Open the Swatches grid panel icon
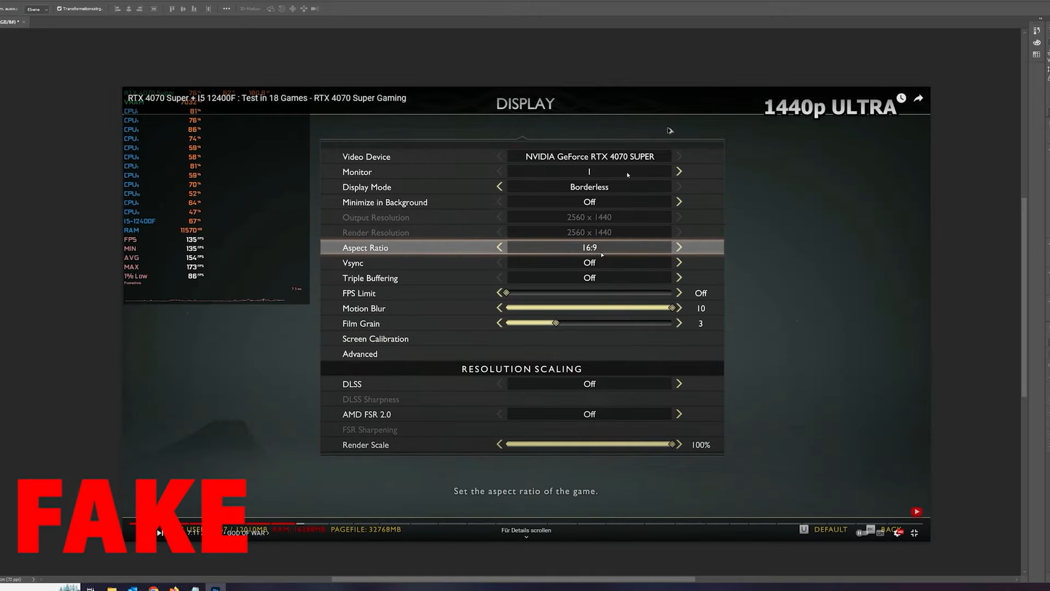Image resolution: width=1050 pixels, height=591 pixels. (x=1037, y=55)
